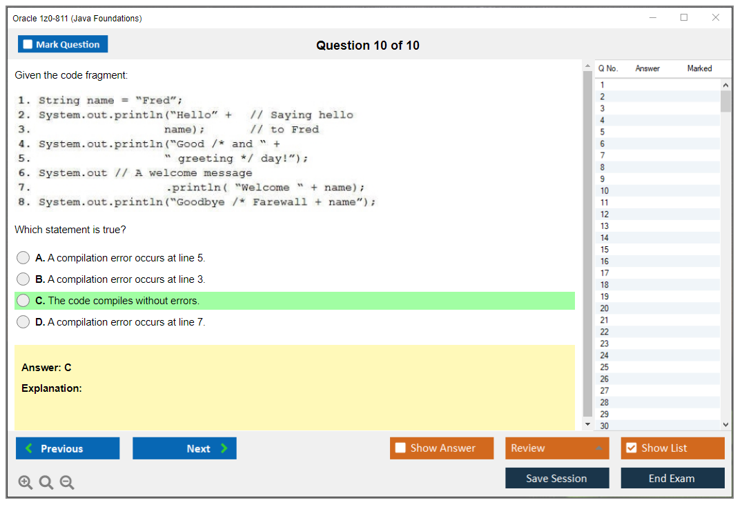Select answer option C, the highlighted choice
The image size is (742, 507).
pos(23,301)
